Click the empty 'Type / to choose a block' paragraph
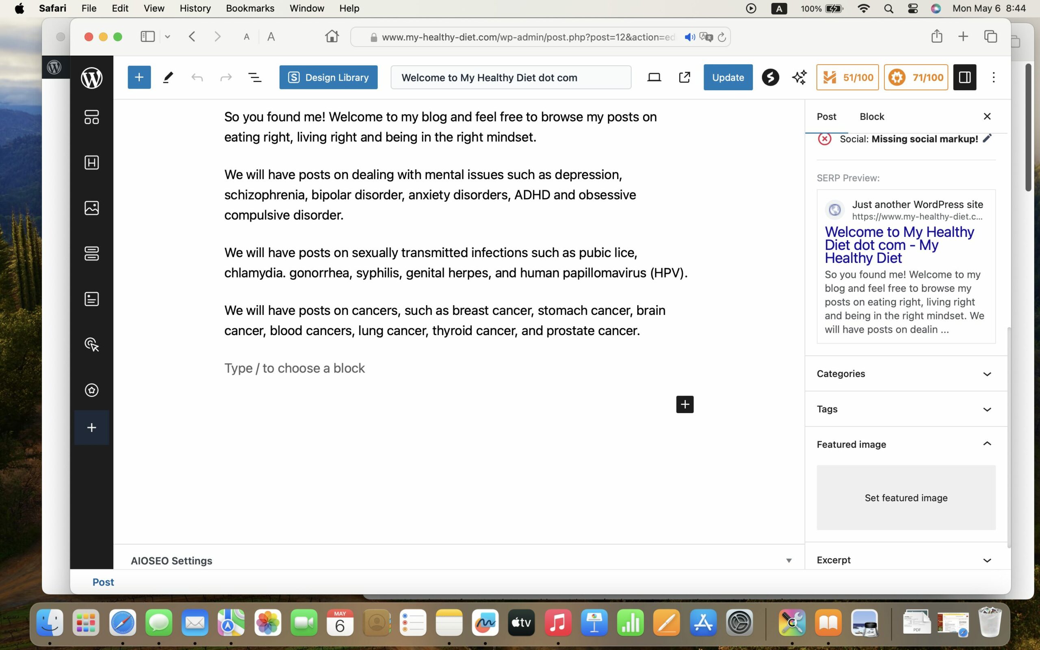The image size is (1040, 650). [459, 368]
